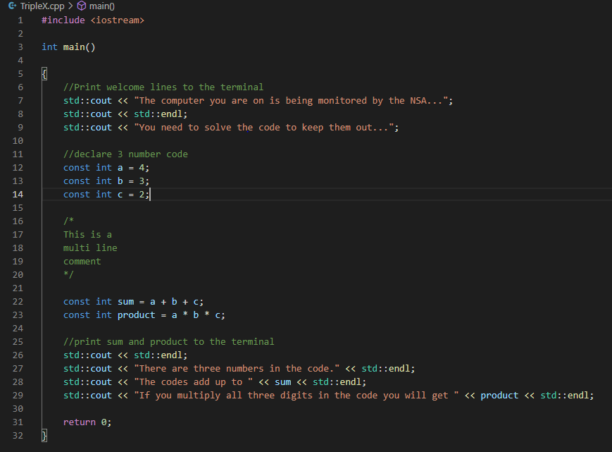Click the 'declare 3 number code' comment
The image size is (612, 452).
(125, 154)
